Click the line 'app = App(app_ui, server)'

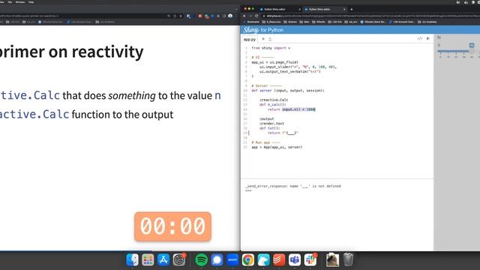pyautogui.click(x=277, y=147)
